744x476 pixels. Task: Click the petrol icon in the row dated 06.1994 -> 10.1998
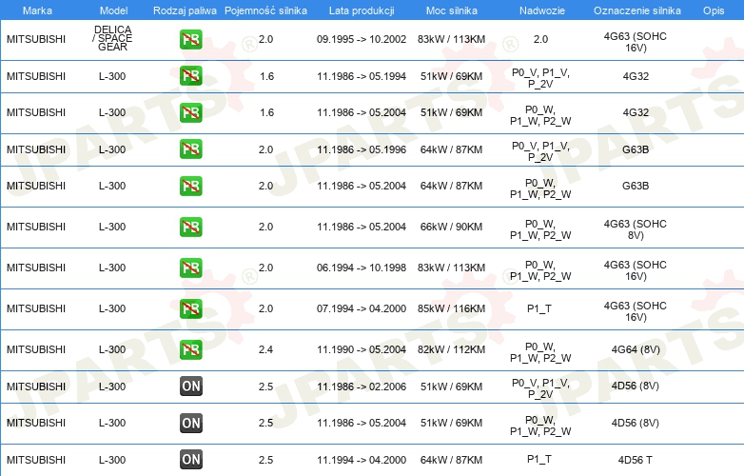coord(190,268)
